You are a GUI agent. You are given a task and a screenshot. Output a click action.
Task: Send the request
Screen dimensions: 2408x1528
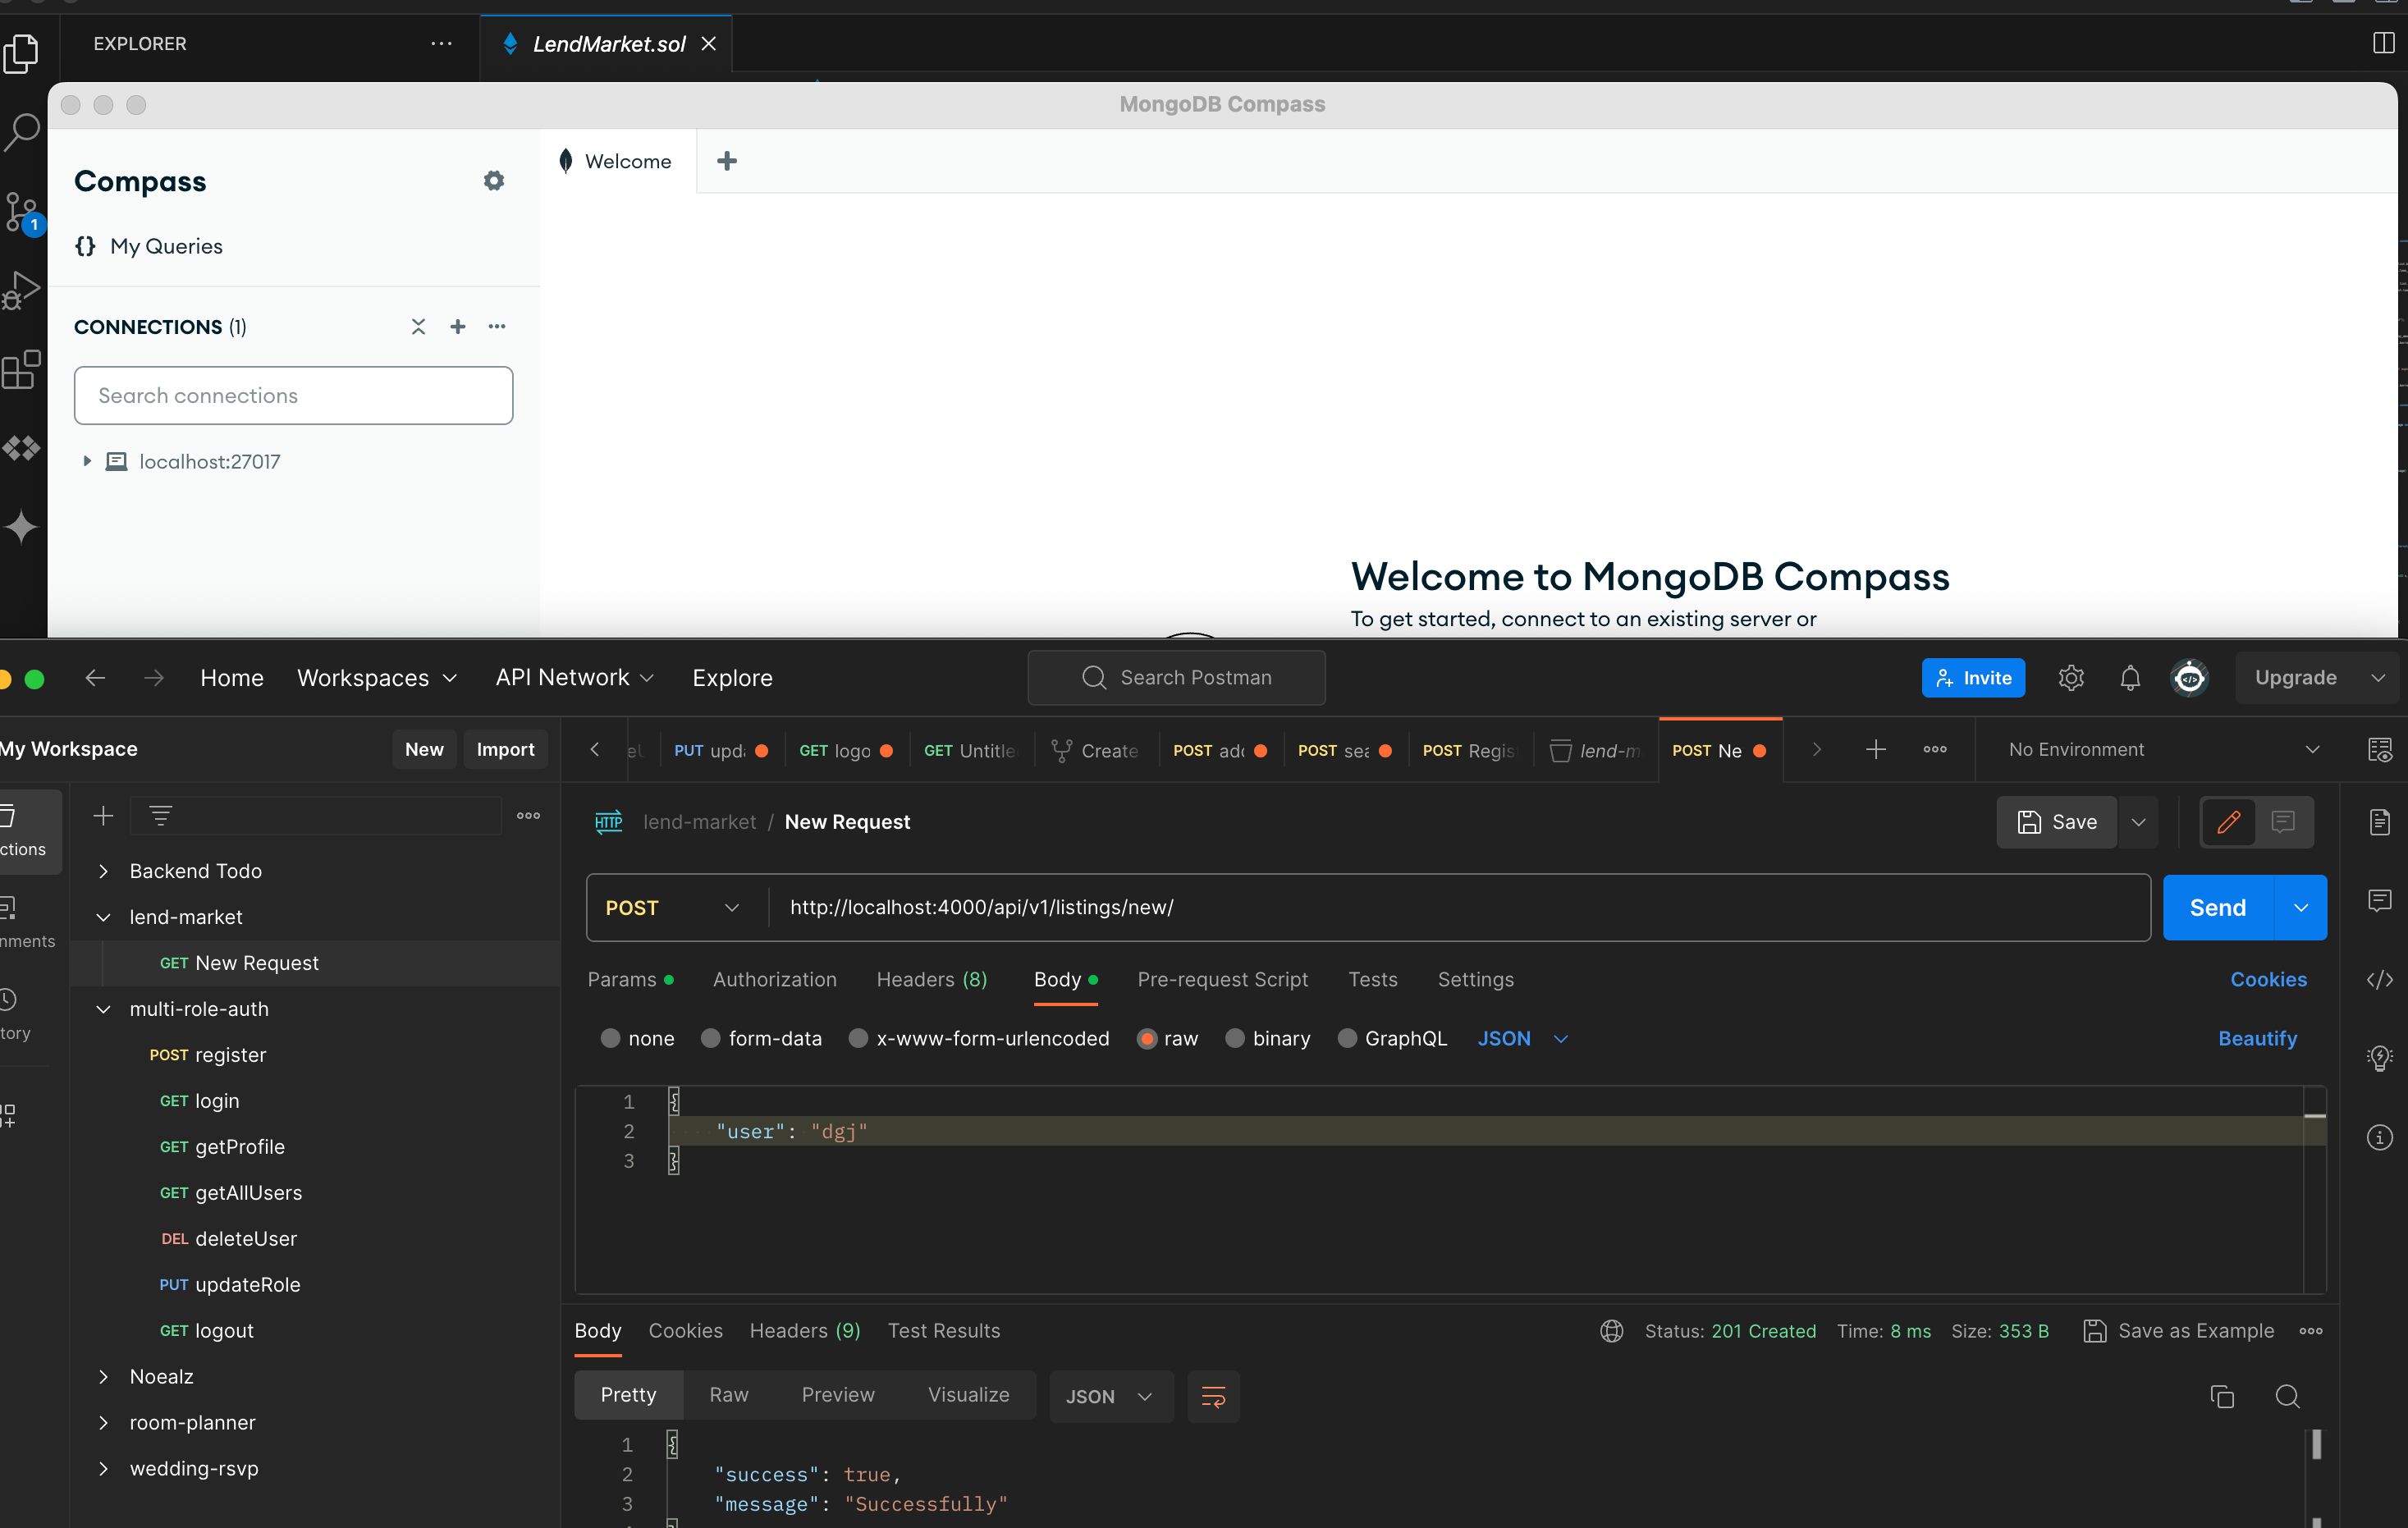2217,907
